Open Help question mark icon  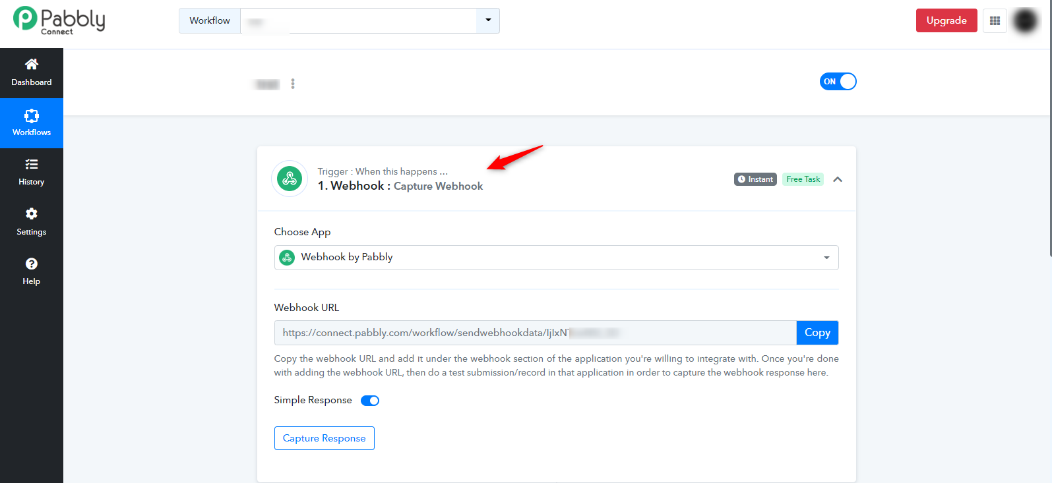coord(32,264)
